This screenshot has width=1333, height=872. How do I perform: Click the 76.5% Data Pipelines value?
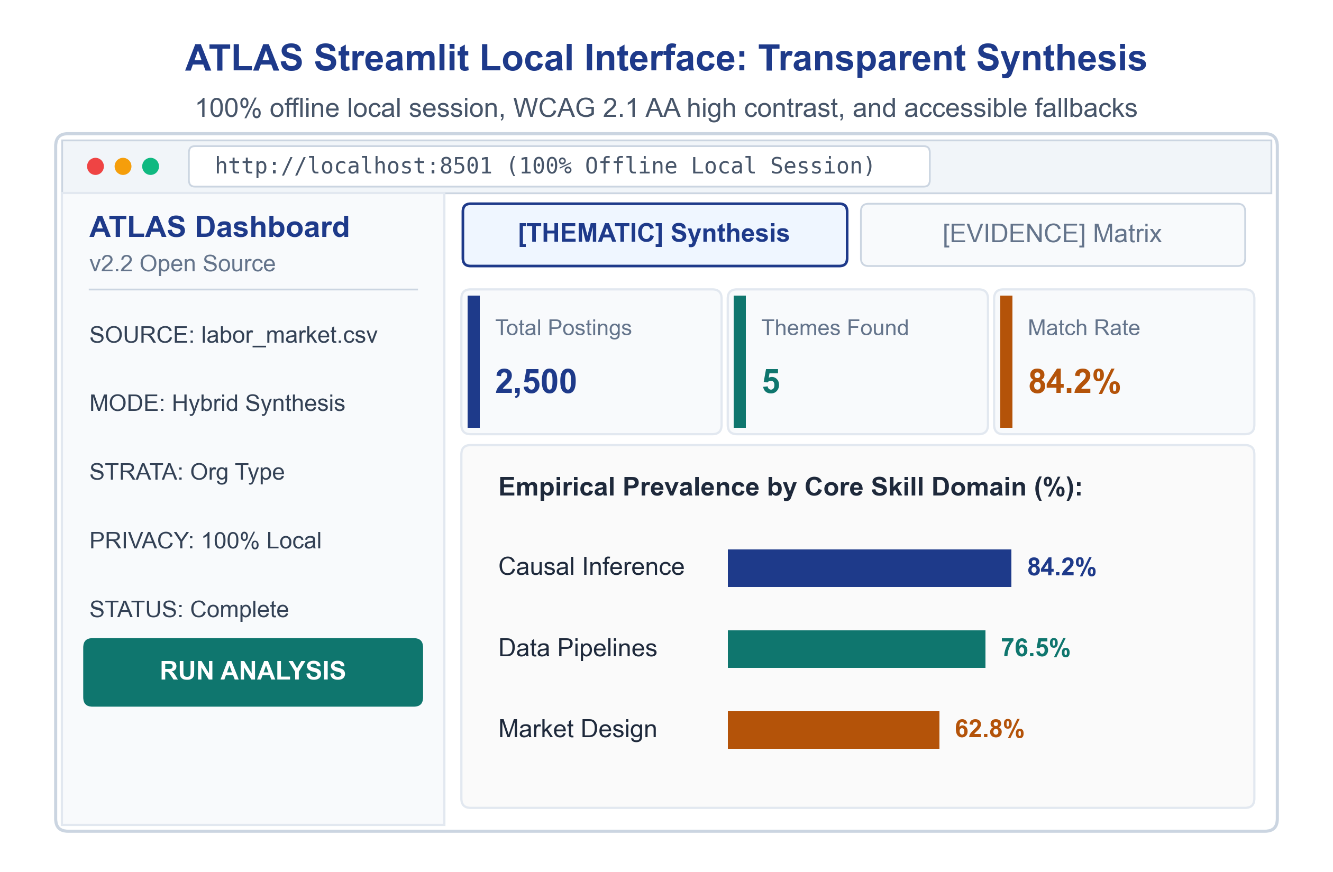(1036, 648)
